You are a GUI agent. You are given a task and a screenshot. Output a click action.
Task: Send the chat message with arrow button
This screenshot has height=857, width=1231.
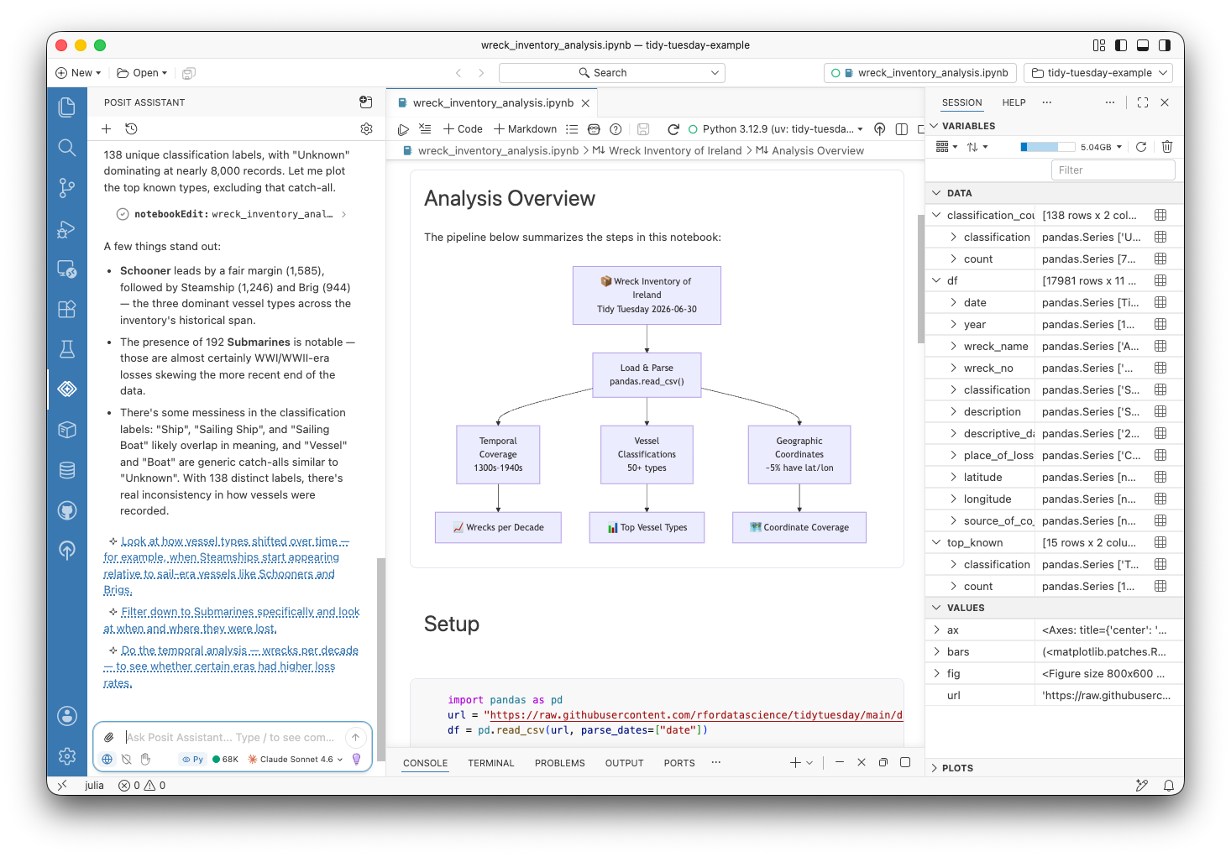tap(356, 737)
